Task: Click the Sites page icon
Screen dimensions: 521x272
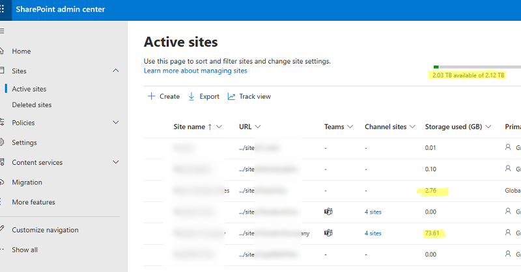Action: pyautogui.click(x=2, y=71)
